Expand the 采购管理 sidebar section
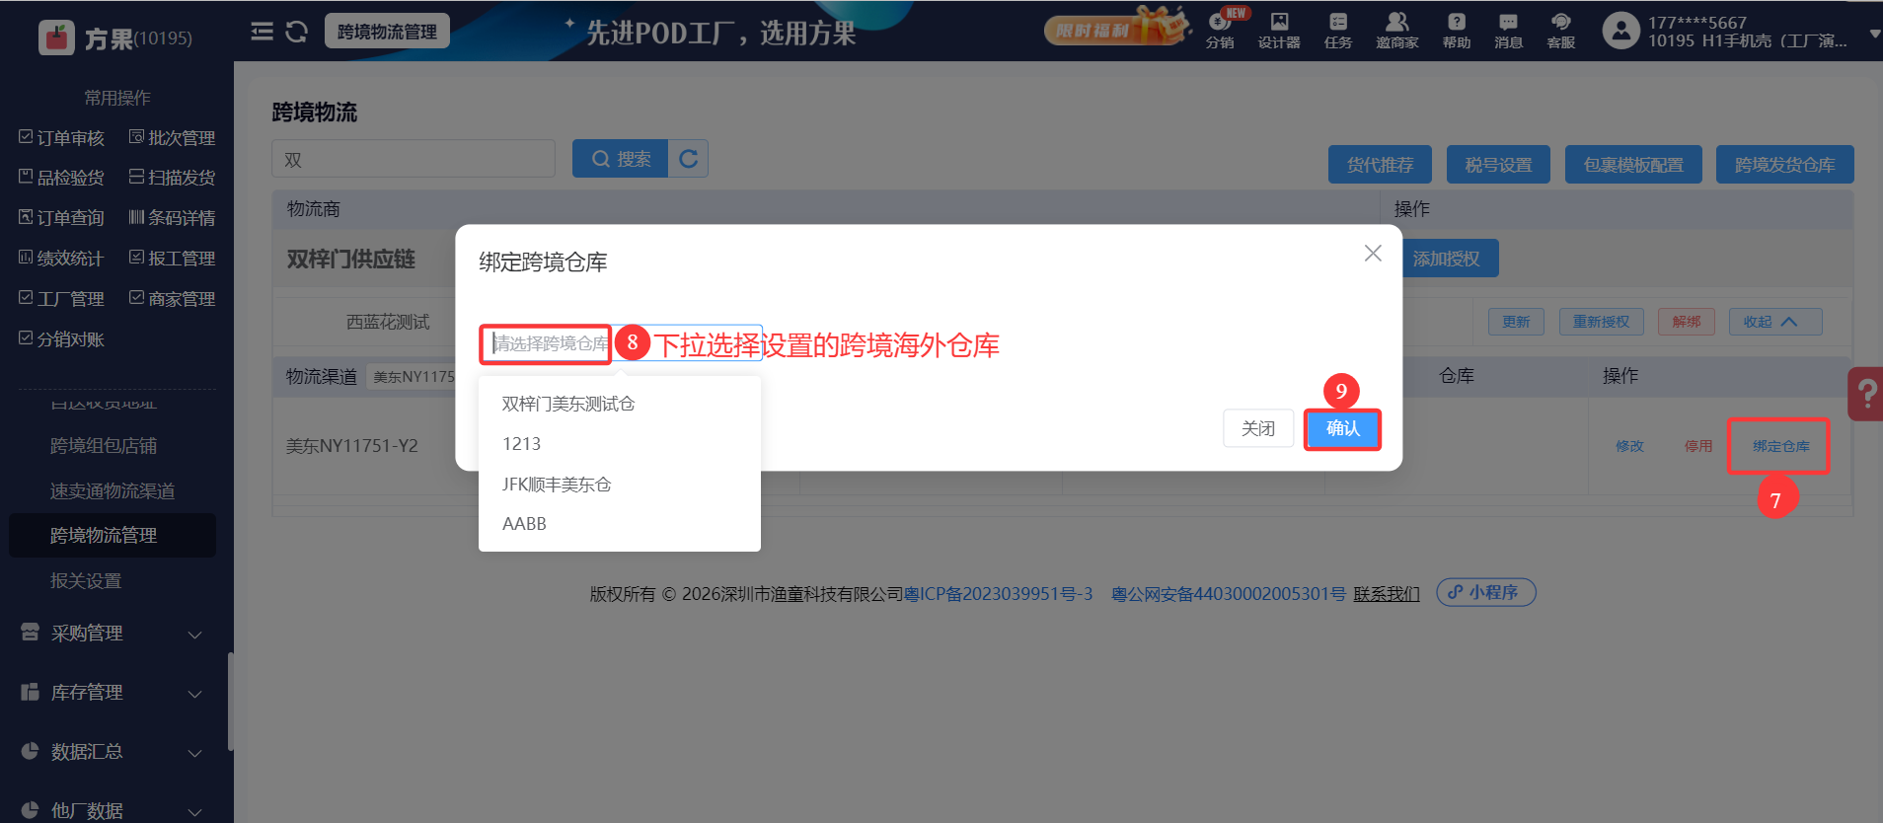1883x823 pixels. (x=194, y=635)
